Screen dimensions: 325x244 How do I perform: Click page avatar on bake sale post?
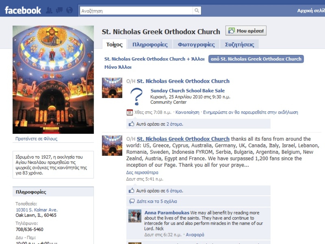click(x=112, y=88)
